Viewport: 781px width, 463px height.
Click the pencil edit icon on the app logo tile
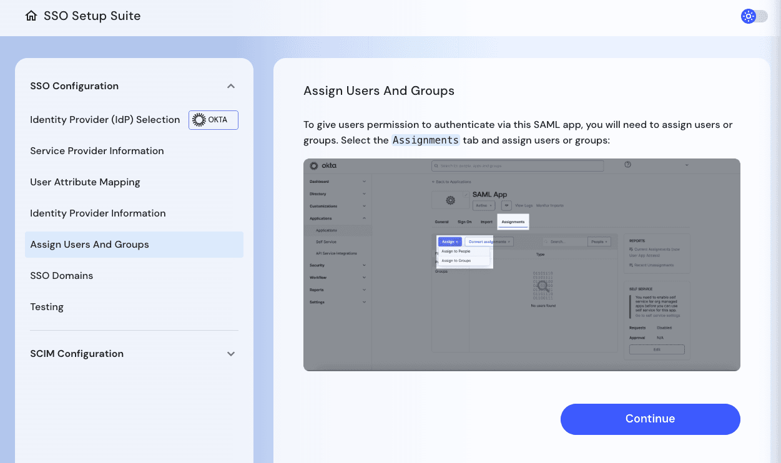point(466,195)
